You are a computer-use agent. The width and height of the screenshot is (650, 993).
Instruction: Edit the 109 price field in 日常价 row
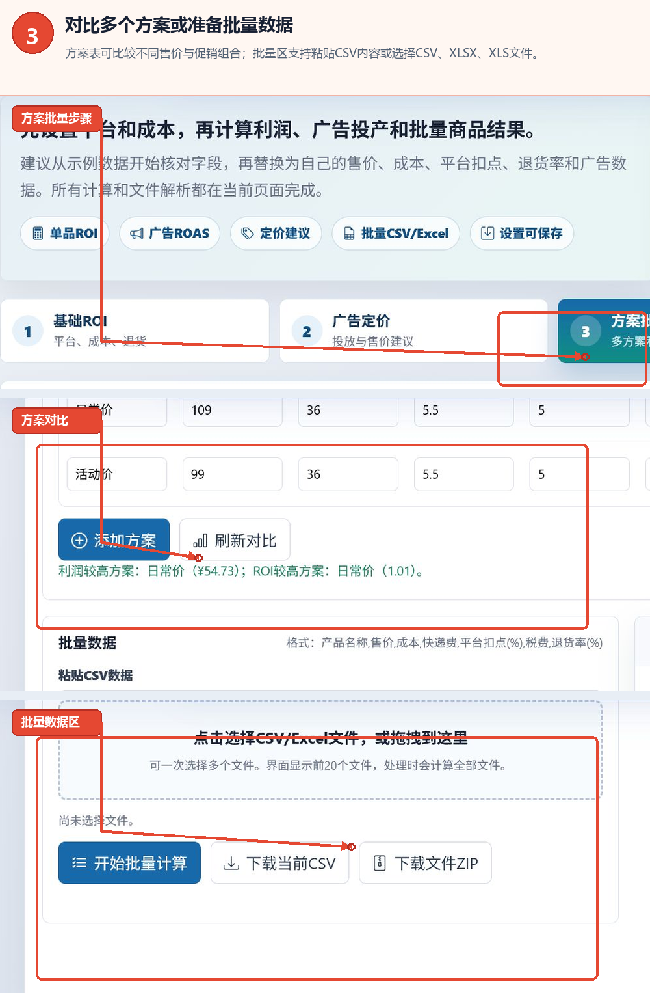pyautogui.click(x=233, y=411)
